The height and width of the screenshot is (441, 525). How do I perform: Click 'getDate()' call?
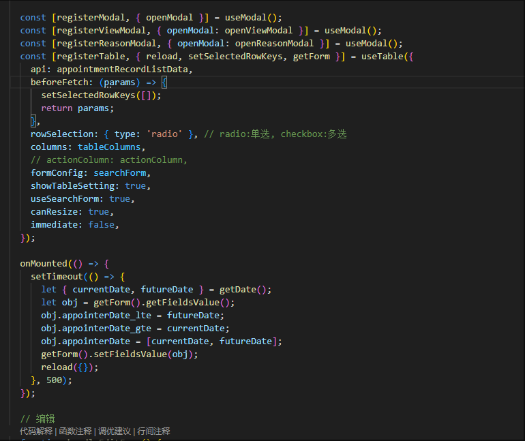click(243, 290)
